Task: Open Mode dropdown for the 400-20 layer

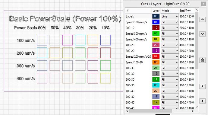Action: pos(169,45)
